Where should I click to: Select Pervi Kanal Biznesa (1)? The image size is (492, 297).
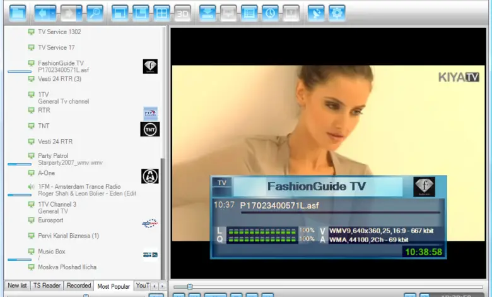point(68,236)
